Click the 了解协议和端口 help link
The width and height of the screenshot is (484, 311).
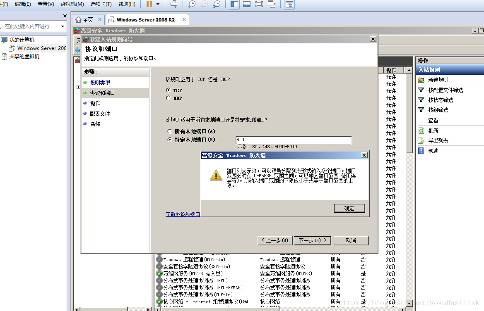[x=183, y=214]
